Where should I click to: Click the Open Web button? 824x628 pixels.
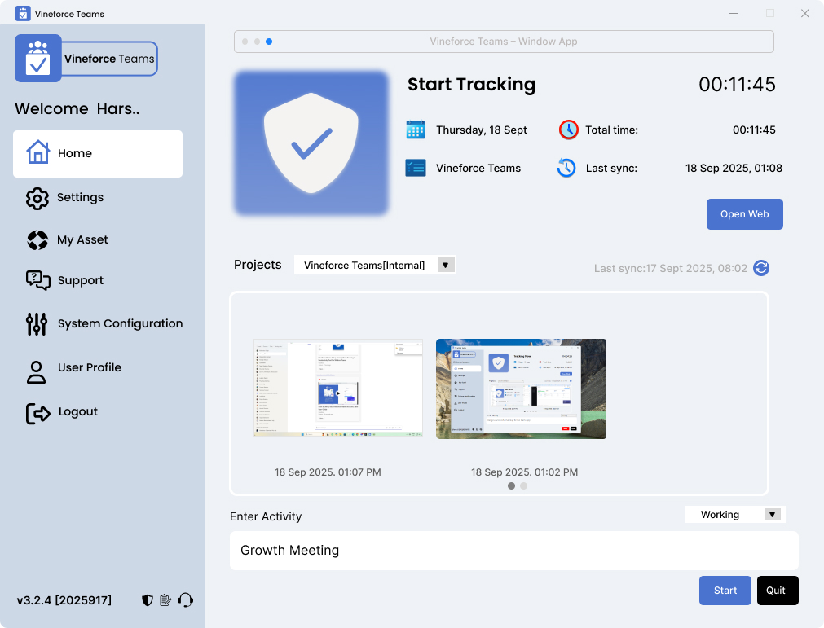745,214
